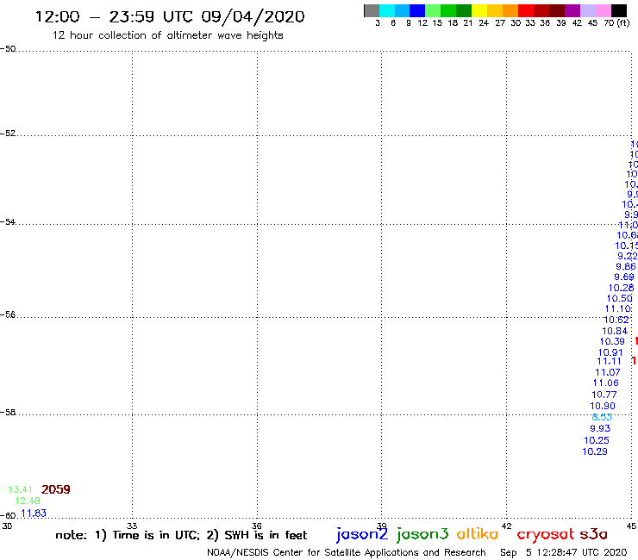Click the bright red swatch in the legend
The width and height of the screenshot is (638, 560).
tap(526, 10)
